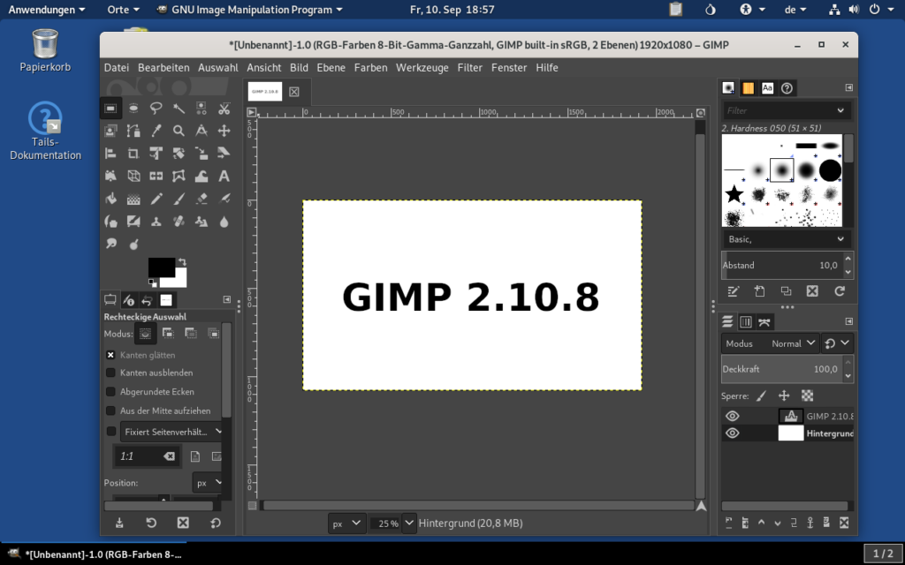
Task: Open the status bar px unit dropdown
Action: [x=346, y=523]
